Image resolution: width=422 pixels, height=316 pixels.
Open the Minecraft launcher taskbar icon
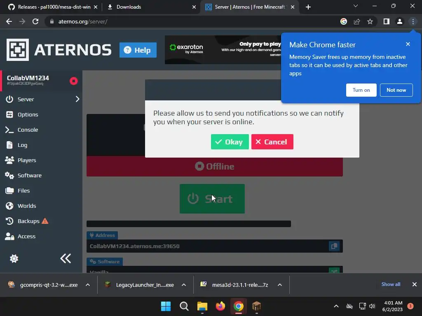tap(256, 306)
